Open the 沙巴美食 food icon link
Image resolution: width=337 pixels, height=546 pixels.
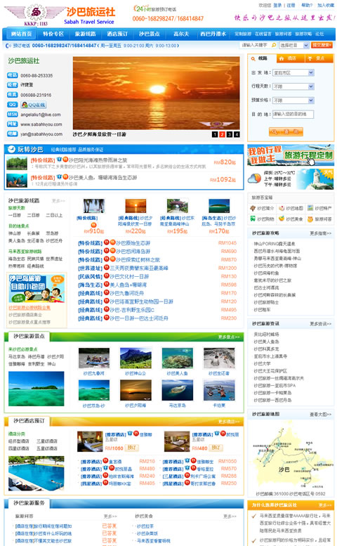point(291,219)
